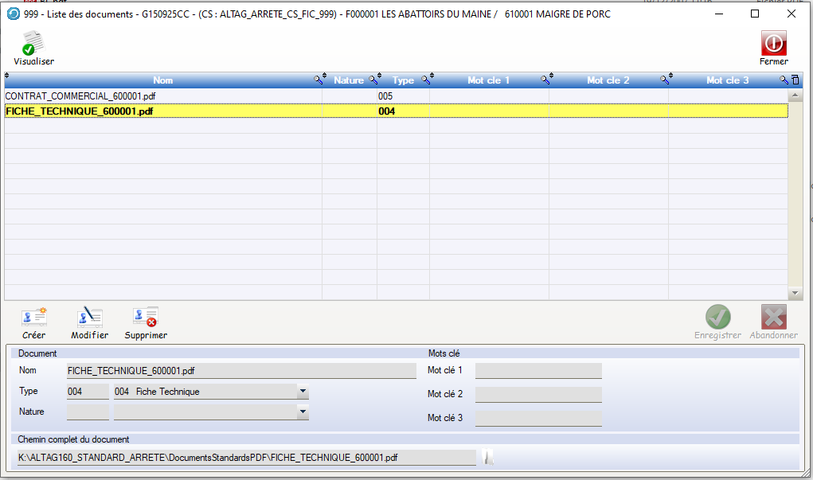The height and width of the screenshot is (480, 813).
Task: Click the Modifier document icon
Action: [x=89, y=318]
